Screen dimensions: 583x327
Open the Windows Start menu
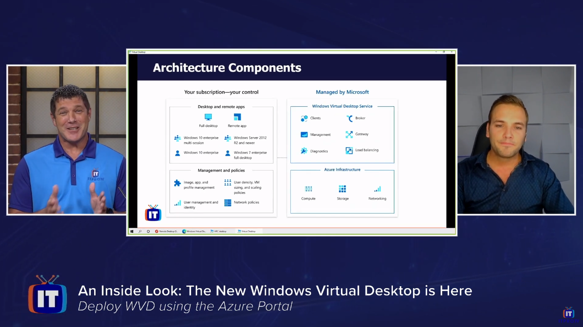[x=132, y=231]
